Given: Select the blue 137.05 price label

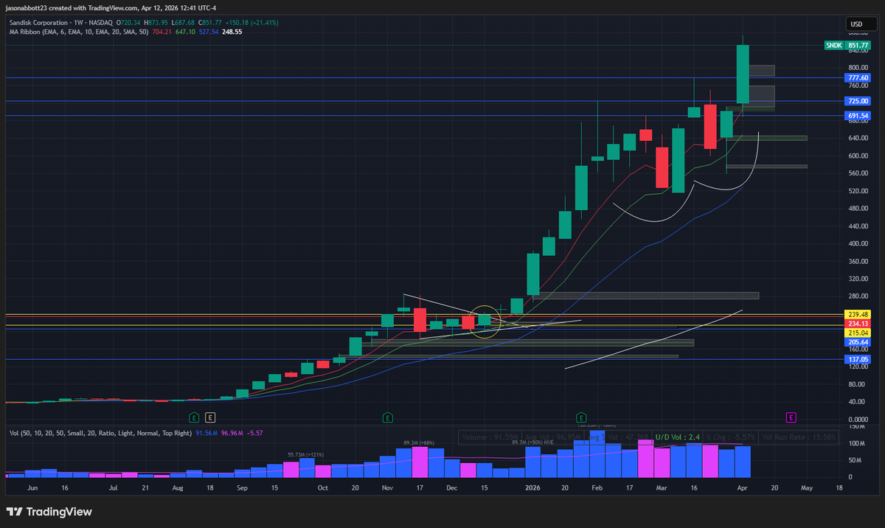Looking at the screenshot, I should 858,359.
